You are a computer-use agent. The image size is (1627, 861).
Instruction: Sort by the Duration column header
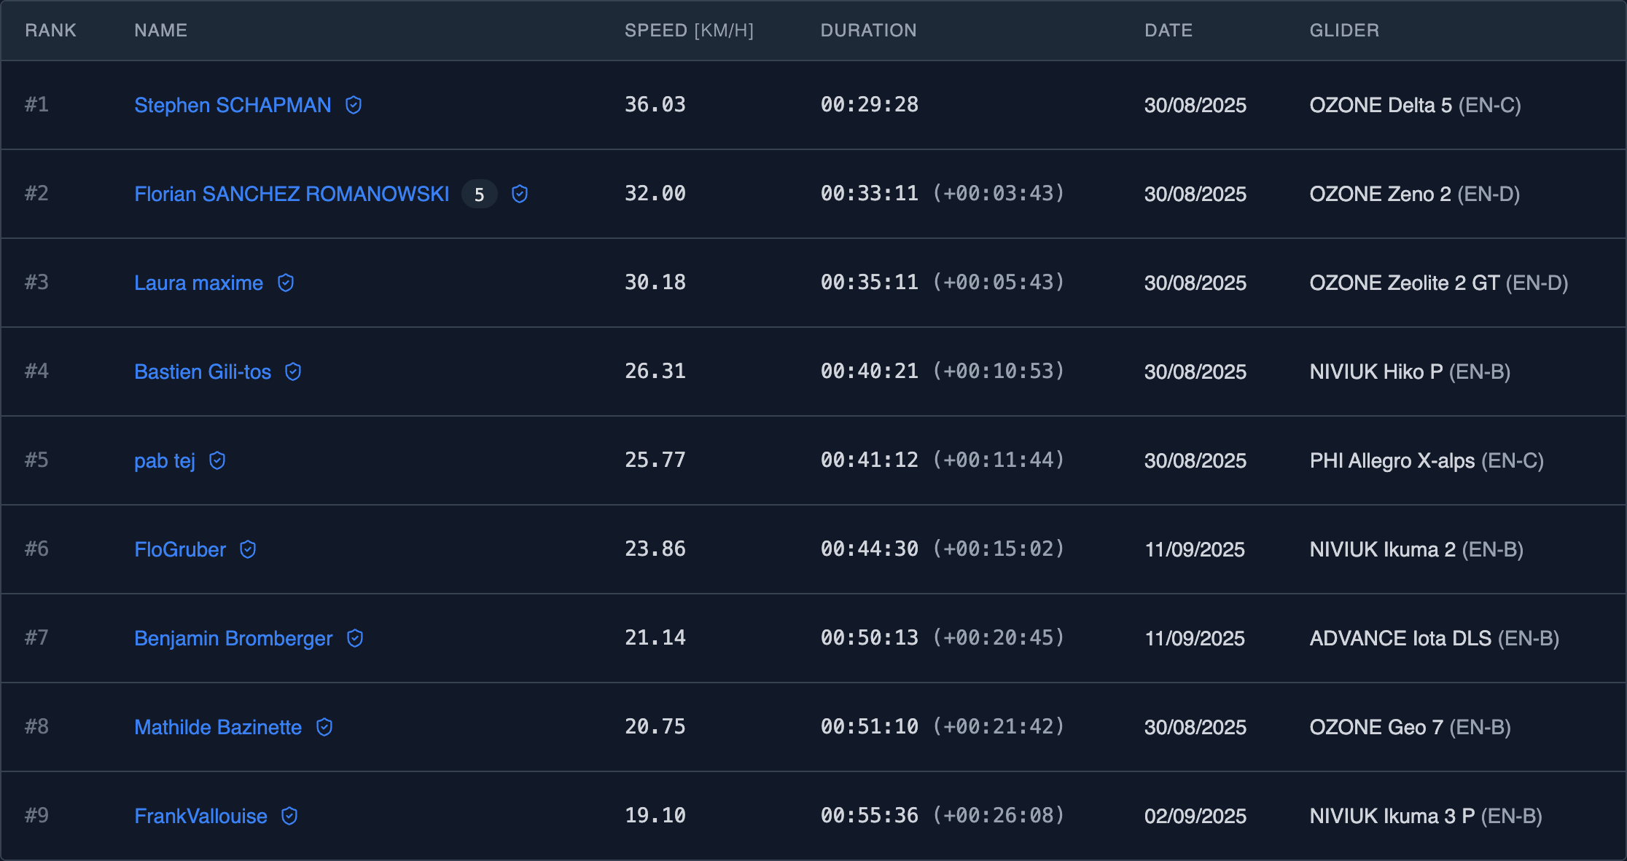pyautogui.click(x=868, y=31)
